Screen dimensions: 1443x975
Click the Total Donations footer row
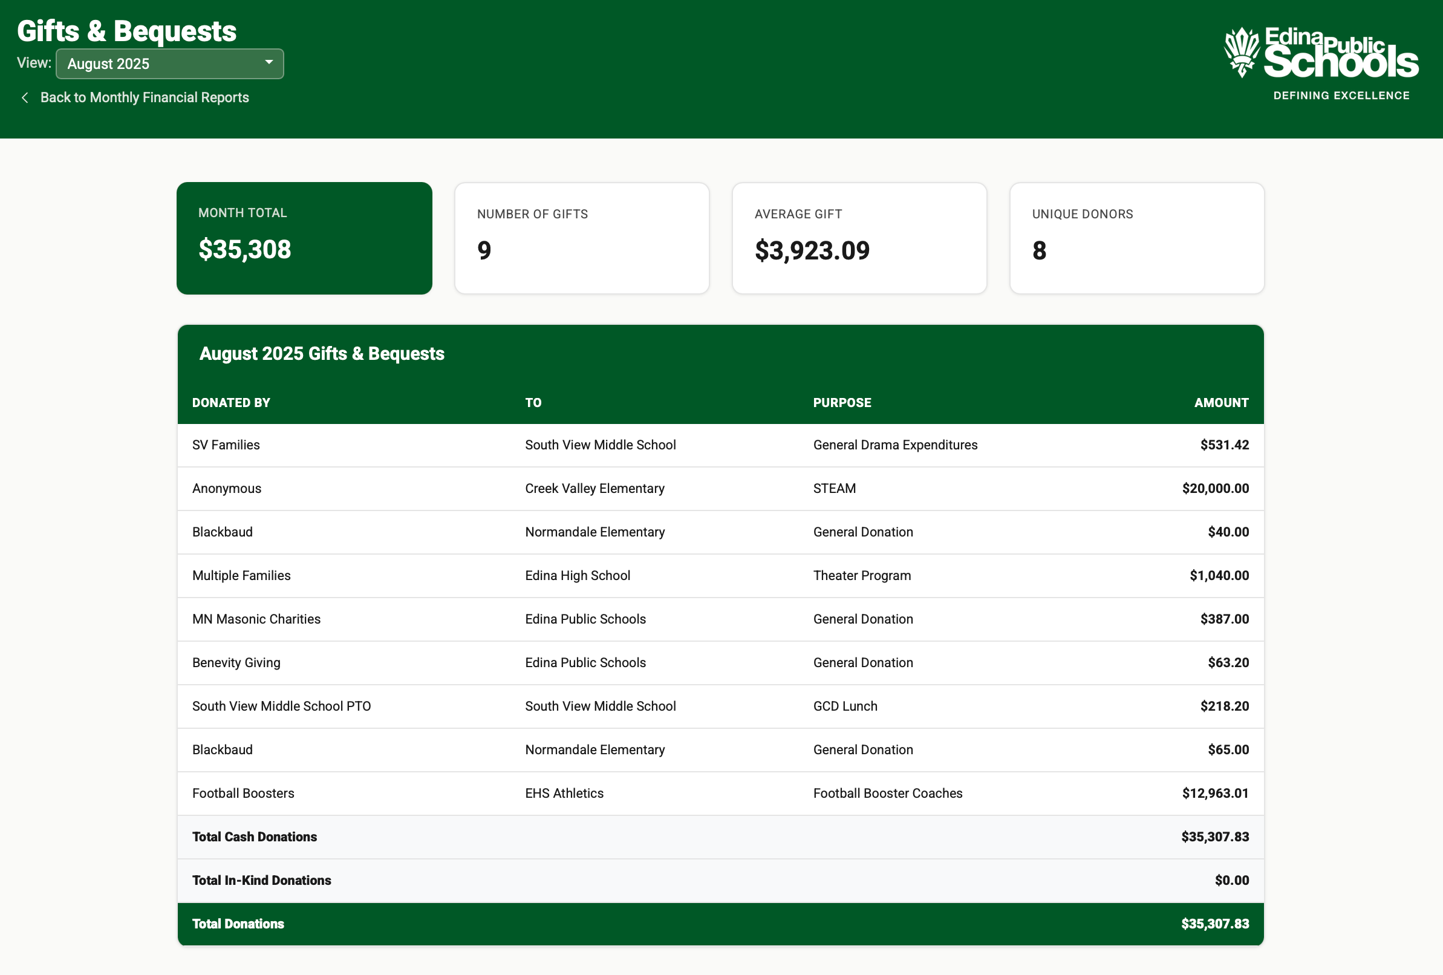point(720,924)
